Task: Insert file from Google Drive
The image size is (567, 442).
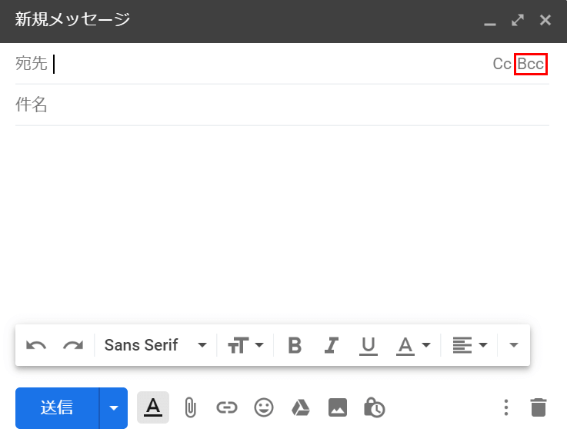Action: point(301,407)
